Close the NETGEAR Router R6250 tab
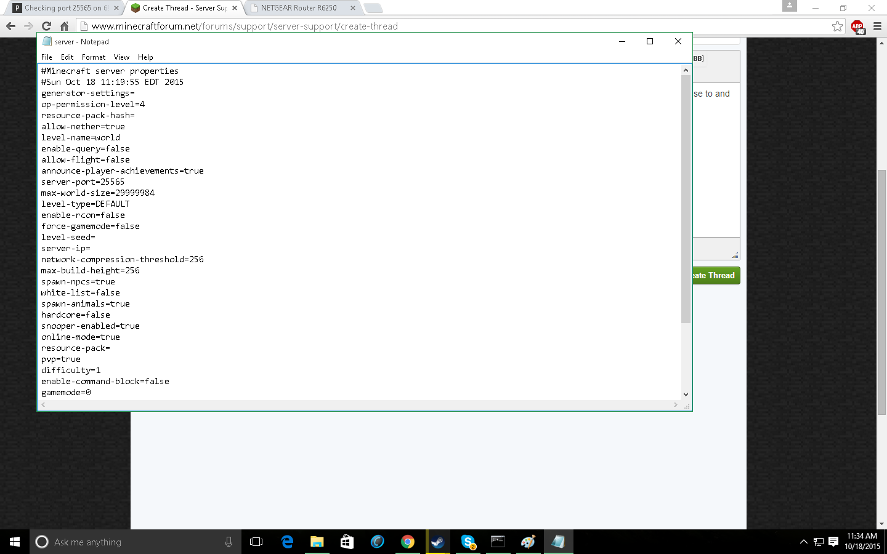The image size is (887, 554). [x=353, y=8]
